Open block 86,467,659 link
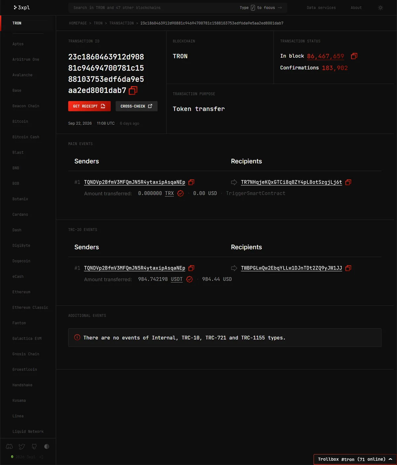The width and height of the screenshot is (397, 465). (x=326, y=56)
